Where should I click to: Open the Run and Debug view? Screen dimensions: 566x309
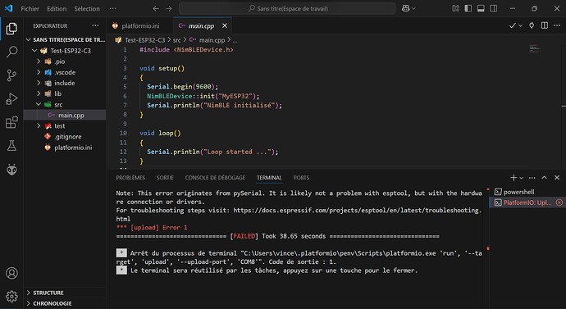[x=11, y=99]
